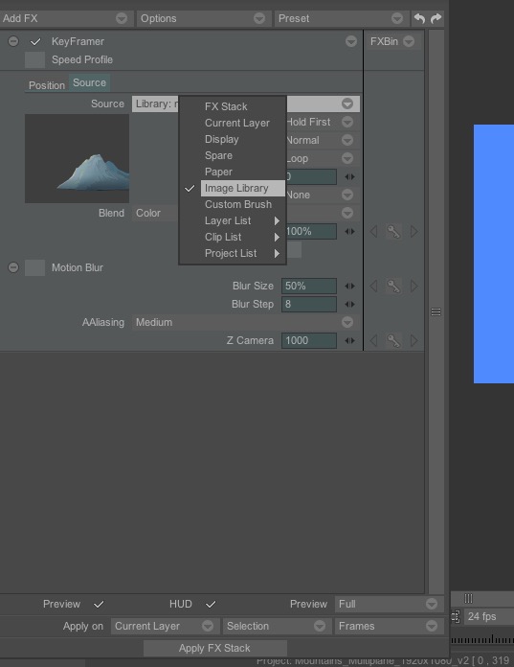Open the Hold First dropdown
Image resolution: width=514 pixels, height=667 pixels.
pos(324,122)
